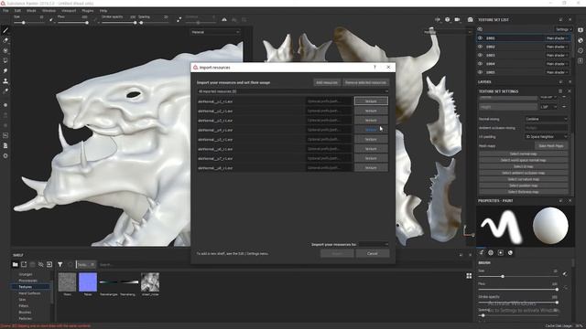Open UV padding 3D Space Neighbor dropdown
This screenshot has width=586, height=329.
point(547,137)
